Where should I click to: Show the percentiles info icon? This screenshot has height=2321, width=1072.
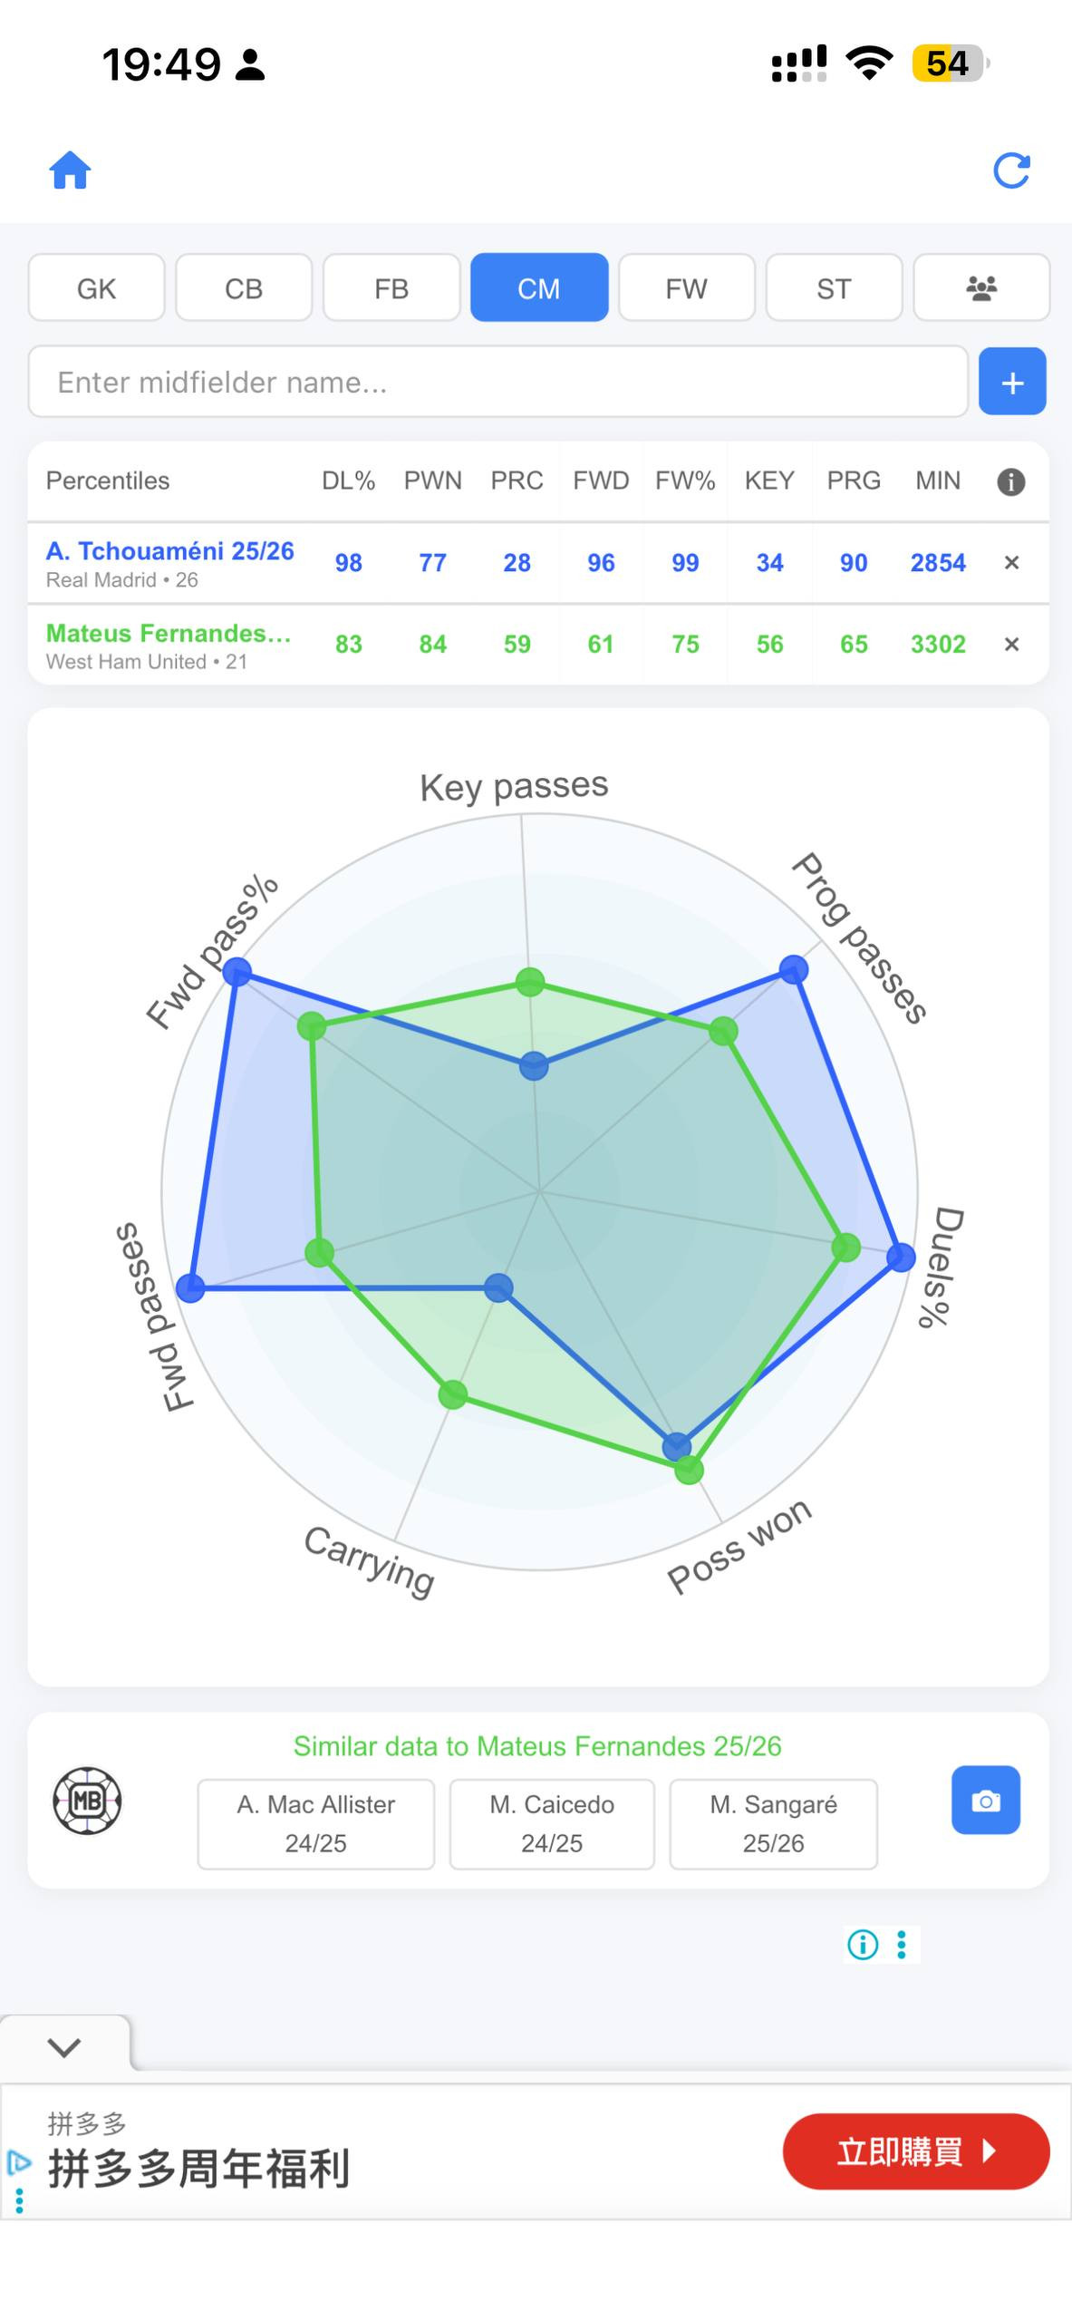[x=1011, y=481]
